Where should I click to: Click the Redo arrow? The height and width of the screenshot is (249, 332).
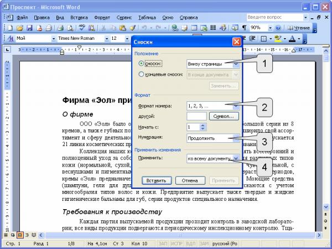[159, 28]
